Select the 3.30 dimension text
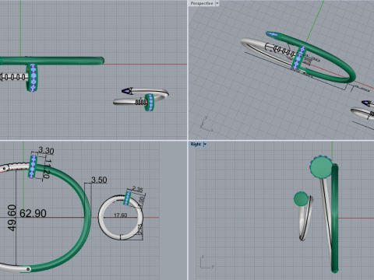 (46, 150)
